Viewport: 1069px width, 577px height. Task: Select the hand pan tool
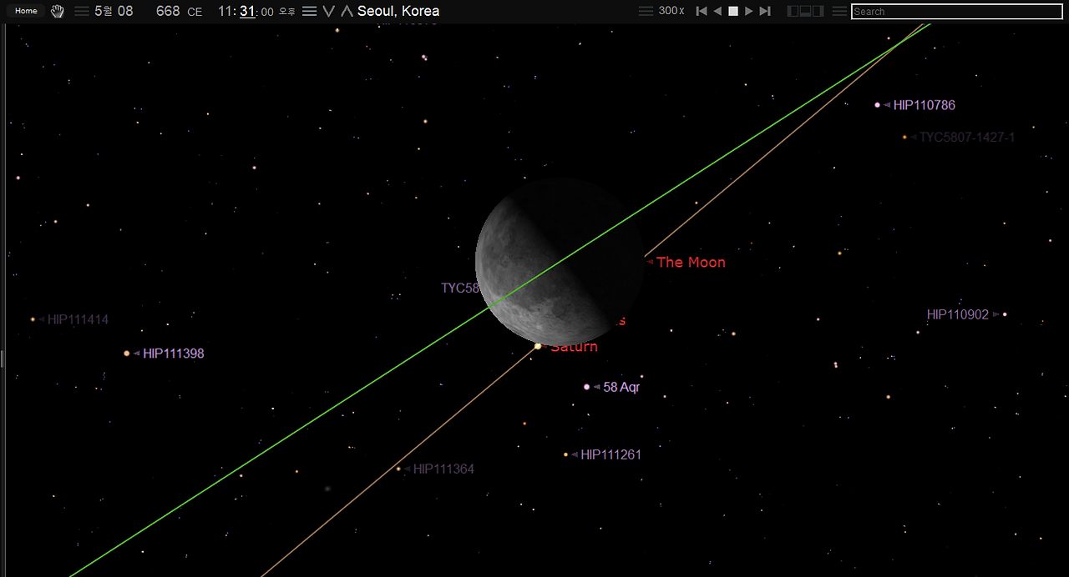click(x=58, y=11)
